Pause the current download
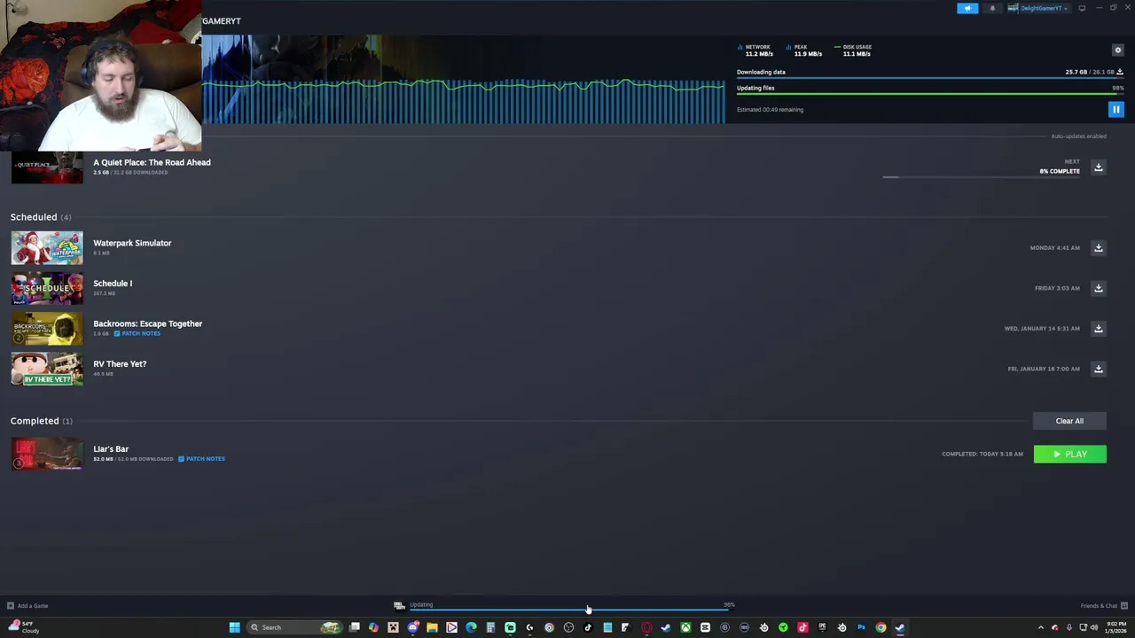 pyautogui.click(x=1115, y=110)
